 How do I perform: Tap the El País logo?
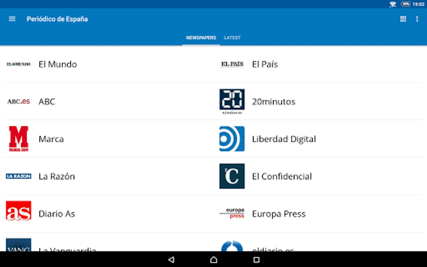pos(232,64)
